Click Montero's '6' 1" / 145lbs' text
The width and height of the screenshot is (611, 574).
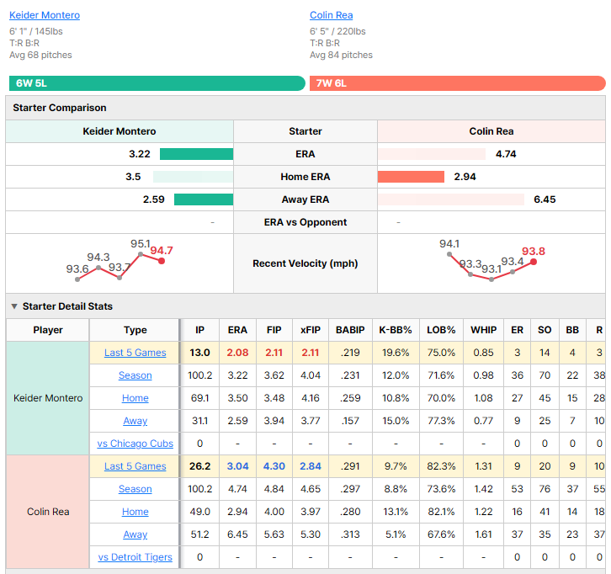[x=36, y=31]
